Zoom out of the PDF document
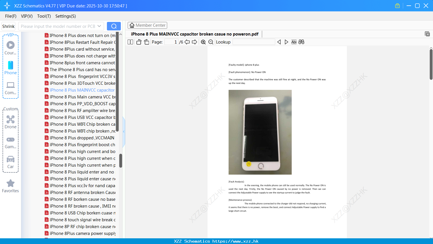The height and width of the screenshot is (244, 433). (211, 42)
